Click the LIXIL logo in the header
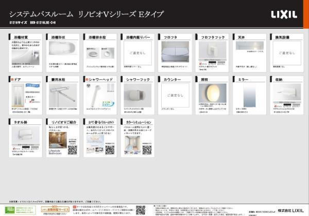Screen dimensions: 309x216 tap(284, 14)
